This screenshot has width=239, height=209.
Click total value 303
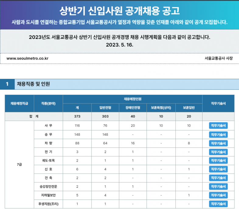(105, 117)
